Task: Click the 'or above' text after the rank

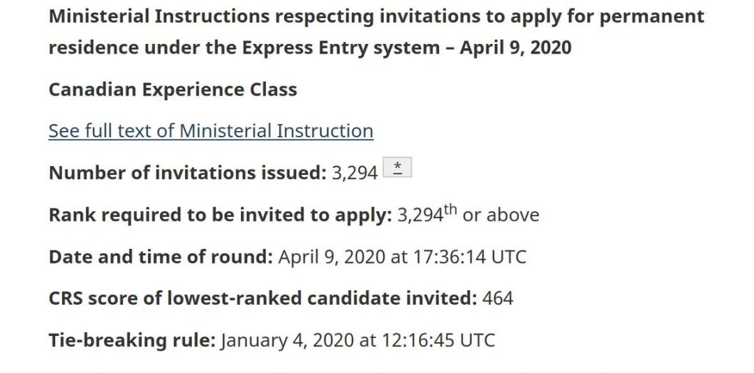Action: pyautogui.click(x=501, y=215)
